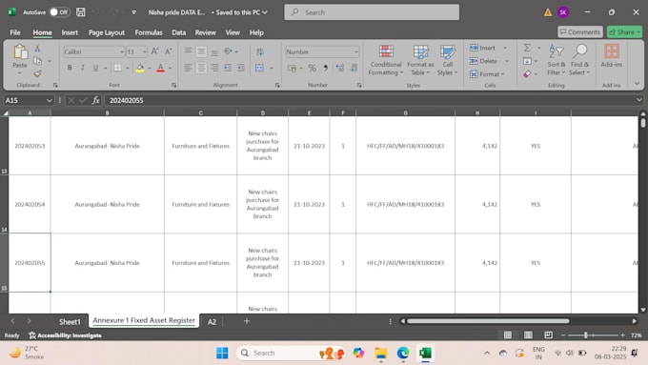Viewport: 648px width, 365px height.
Task: Open the font color dropdown arrow
Action: pos(170,69)
